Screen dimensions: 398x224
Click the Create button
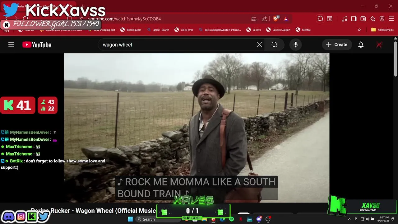pos(337,45)
